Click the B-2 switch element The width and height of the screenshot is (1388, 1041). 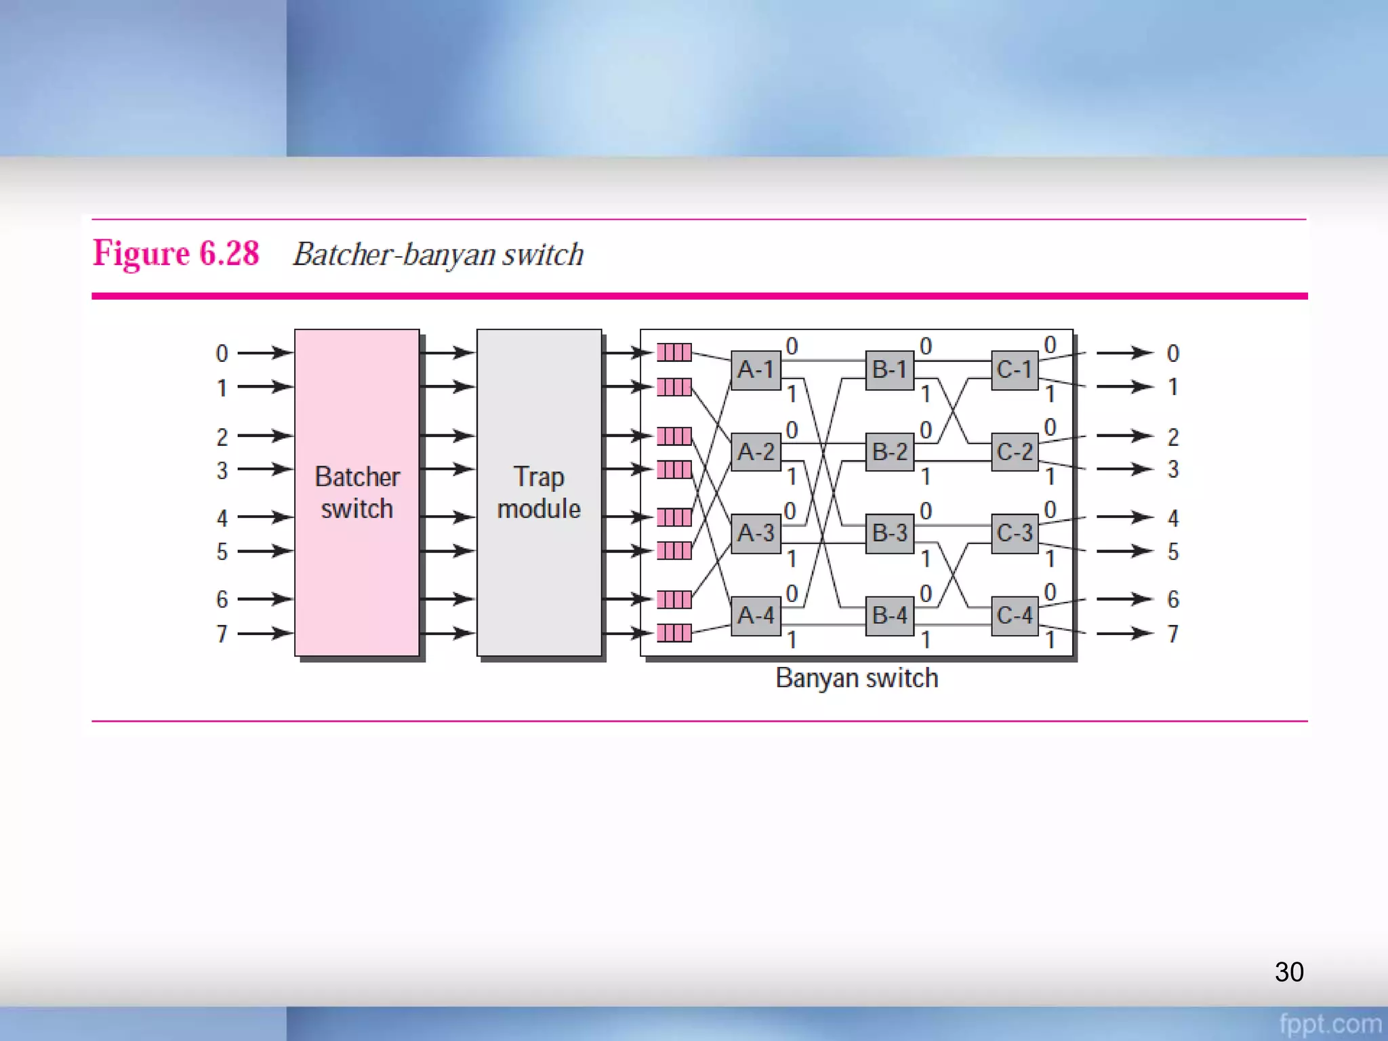[x=889, y=451]
